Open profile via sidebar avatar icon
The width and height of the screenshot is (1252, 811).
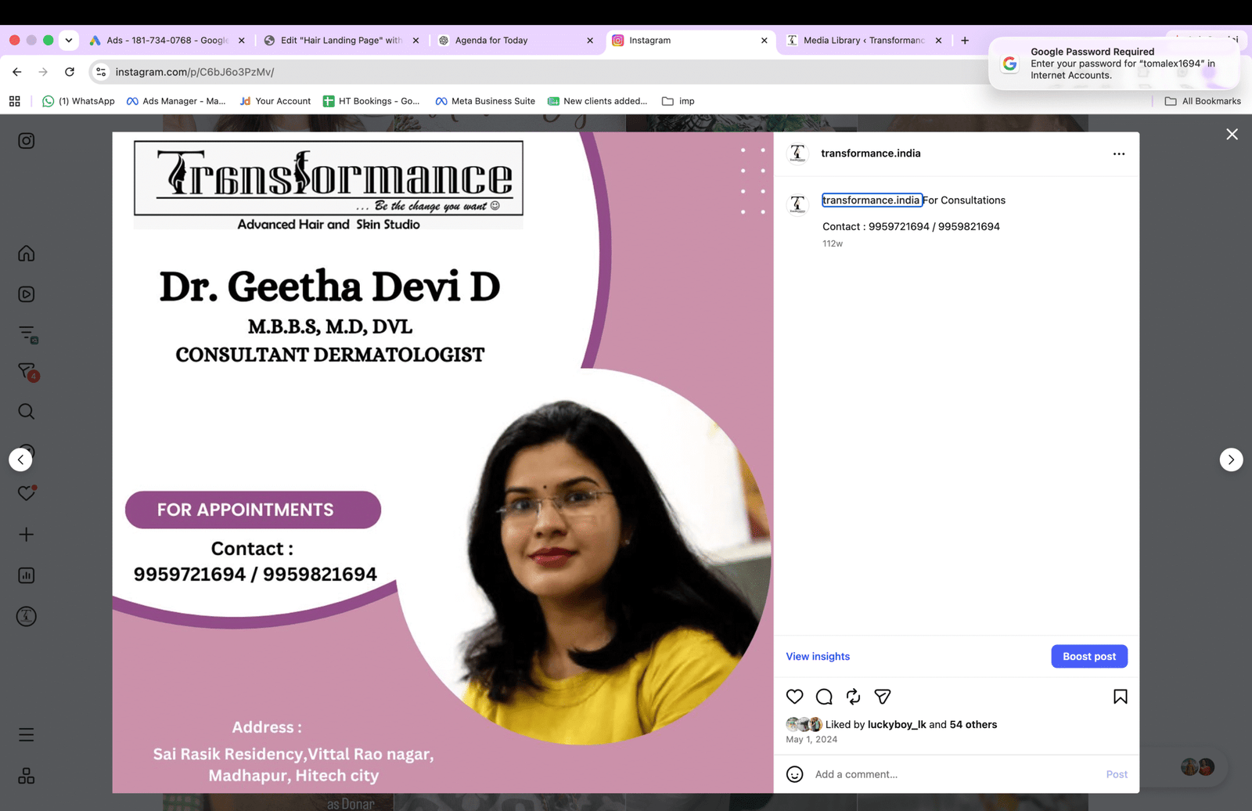click(x=27, y=617)
